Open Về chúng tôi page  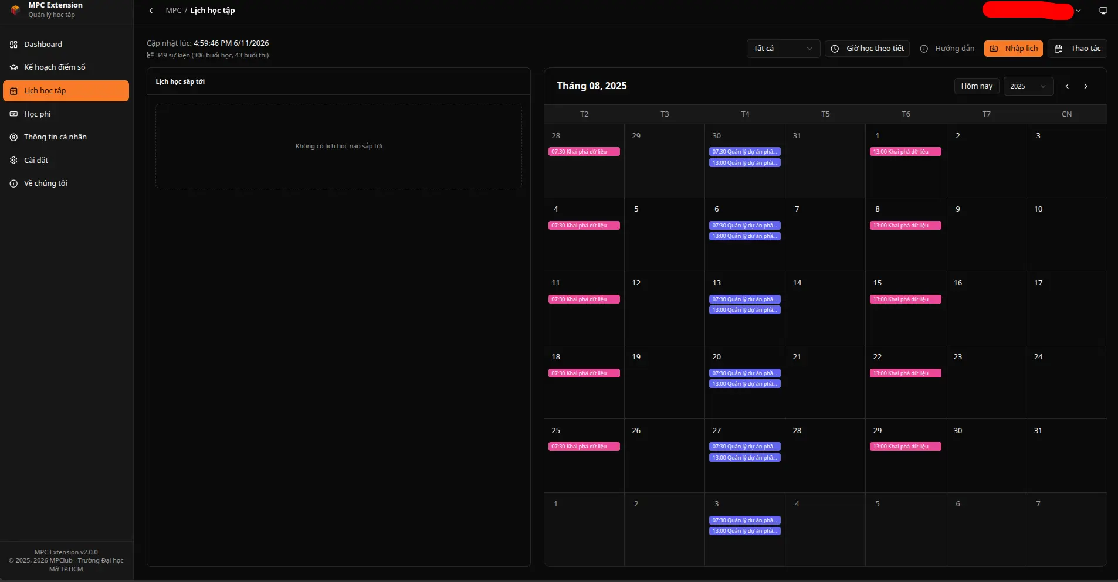point(66,183)
